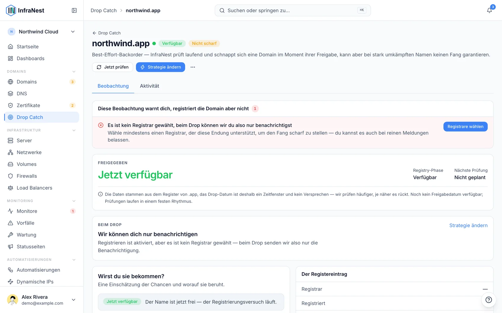This screenshot has width=502, height=313.
Task: Open Automatisierungen in the sidebar
Action: 42,270
